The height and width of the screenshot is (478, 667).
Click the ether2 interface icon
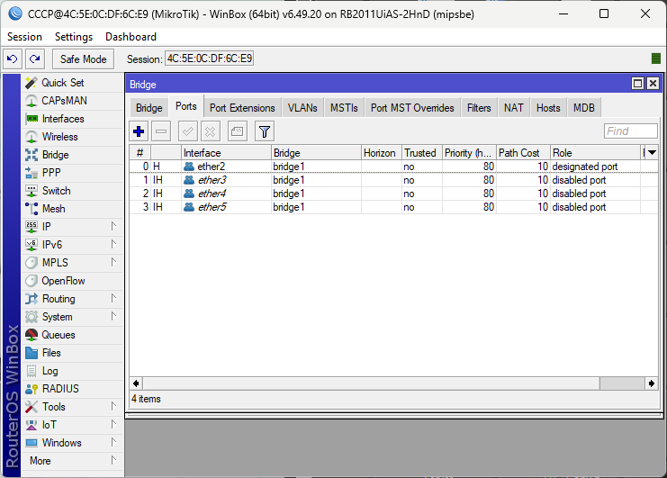coord(189,167)
